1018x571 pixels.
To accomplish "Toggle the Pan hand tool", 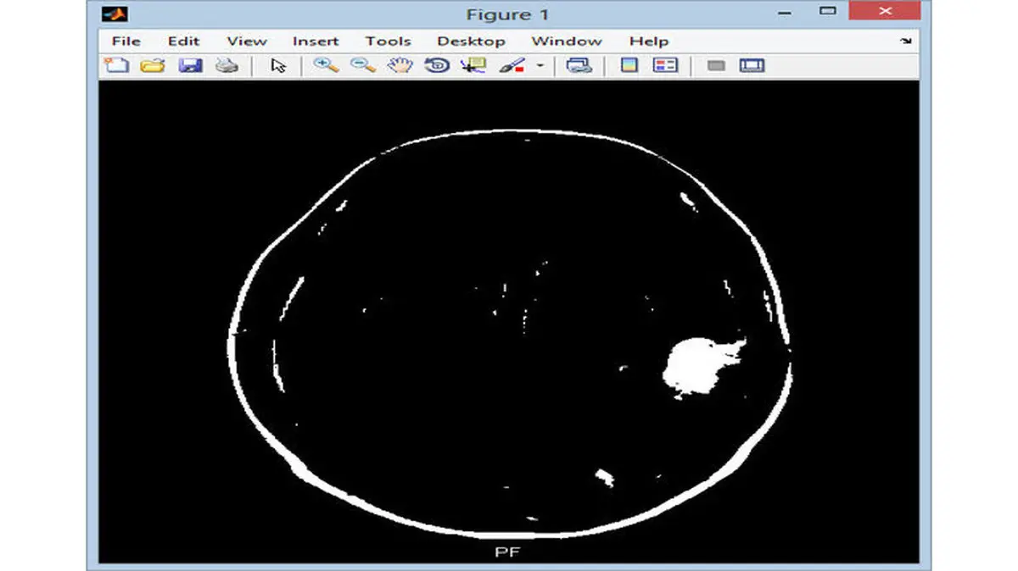I will pos(400,65).
